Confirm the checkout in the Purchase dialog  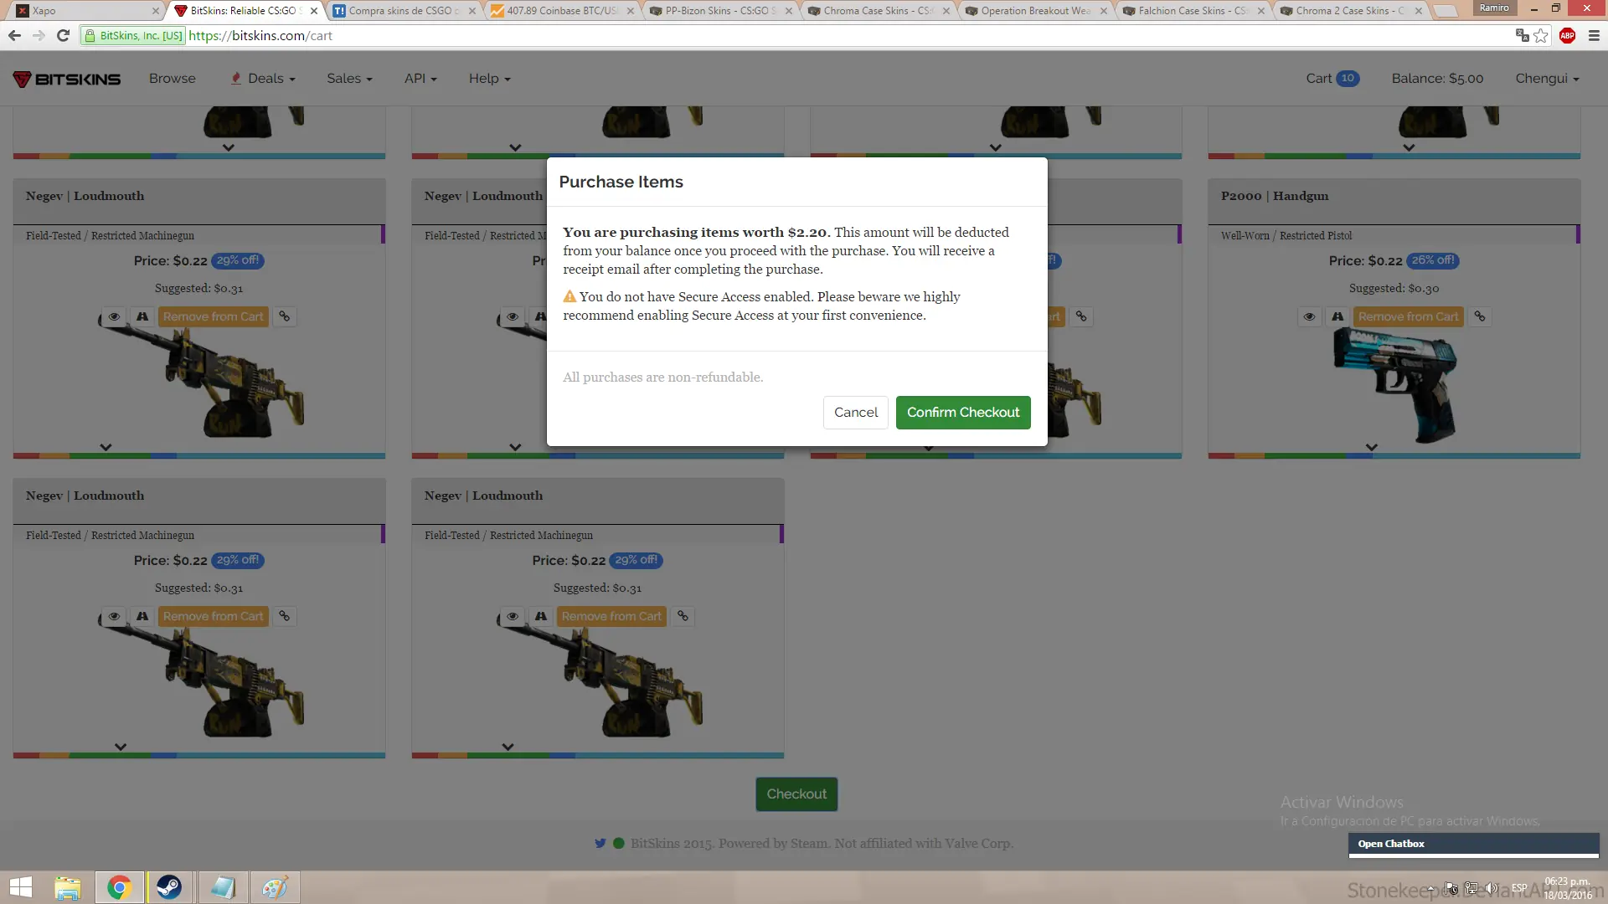tap(963, 413)
